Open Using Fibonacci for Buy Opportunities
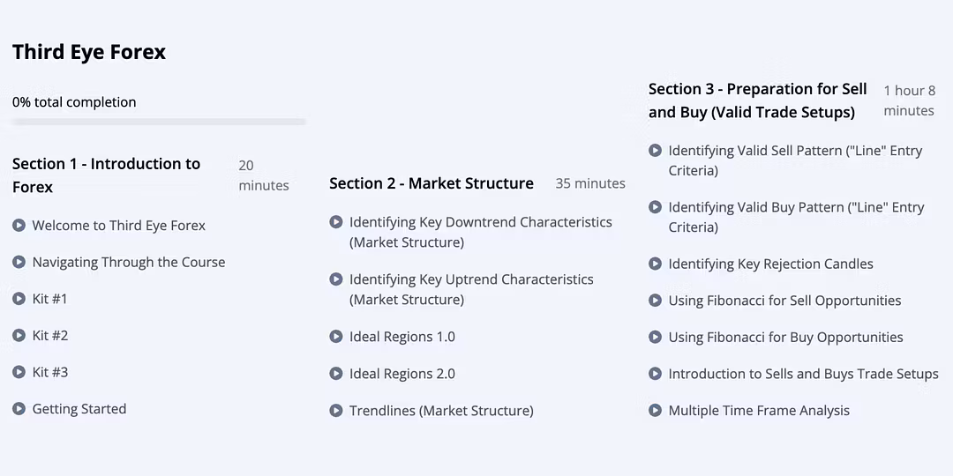 (x=785, y=338)
